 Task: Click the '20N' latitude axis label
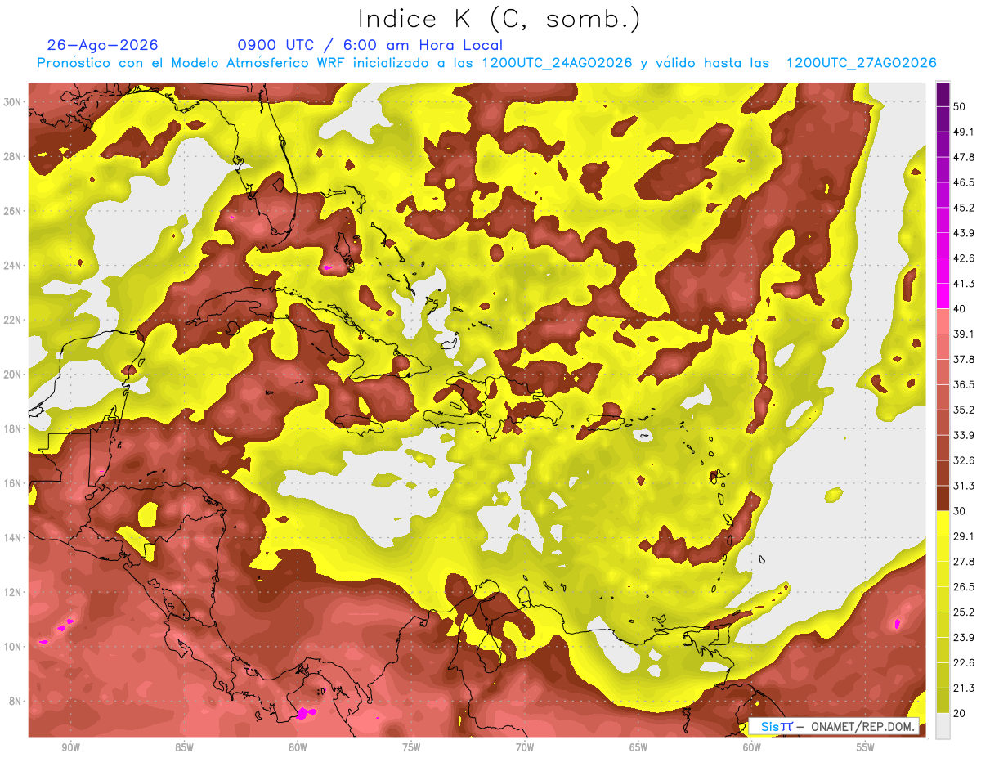(x=13, y=375)
